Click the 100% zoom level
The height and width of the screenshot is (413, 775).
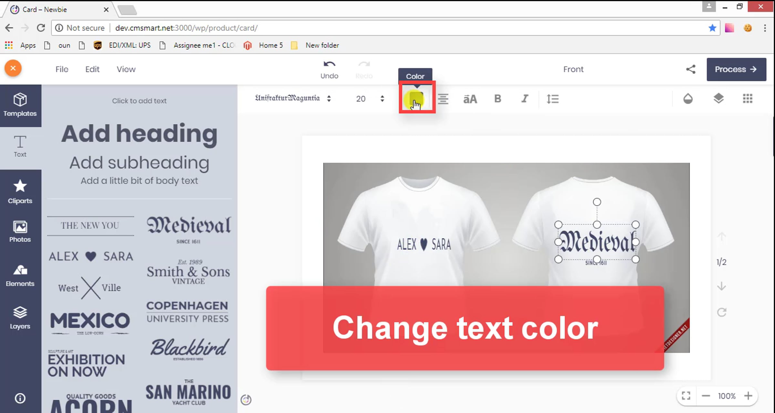pos(727,396)
